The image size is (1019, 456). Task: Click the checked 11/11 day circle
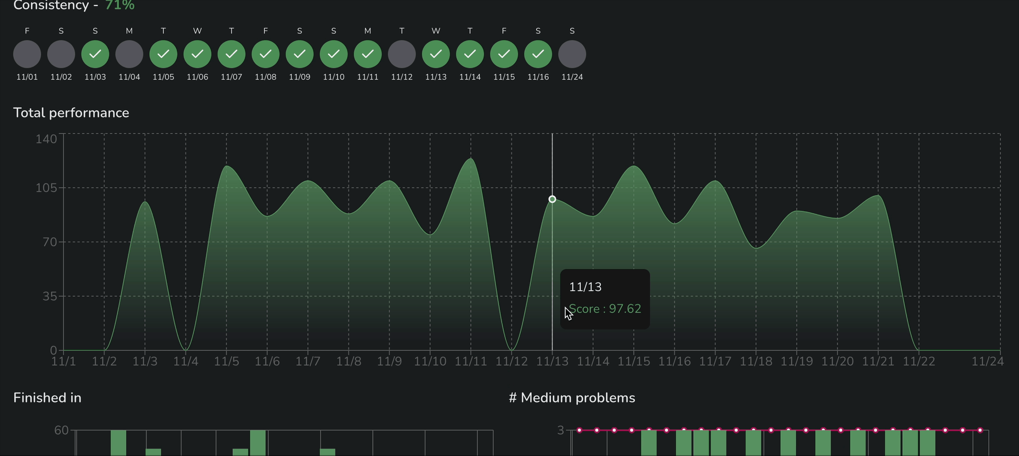pyautogui.click(x=368, y=54)
